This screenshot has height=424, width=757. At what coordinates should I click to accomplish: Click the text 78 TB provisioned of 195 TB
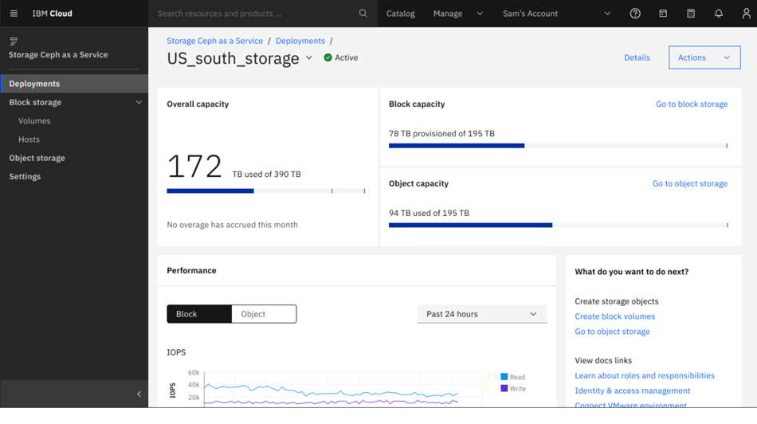click(441, 133)
